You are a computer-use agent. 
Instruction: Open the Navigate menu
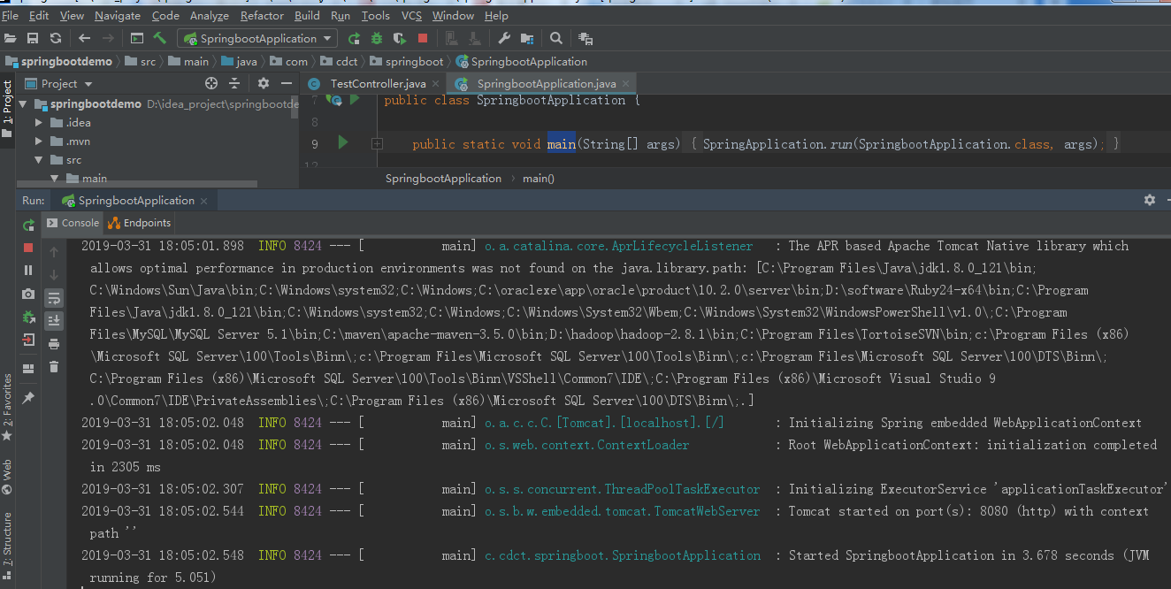(x=118, y=15)
